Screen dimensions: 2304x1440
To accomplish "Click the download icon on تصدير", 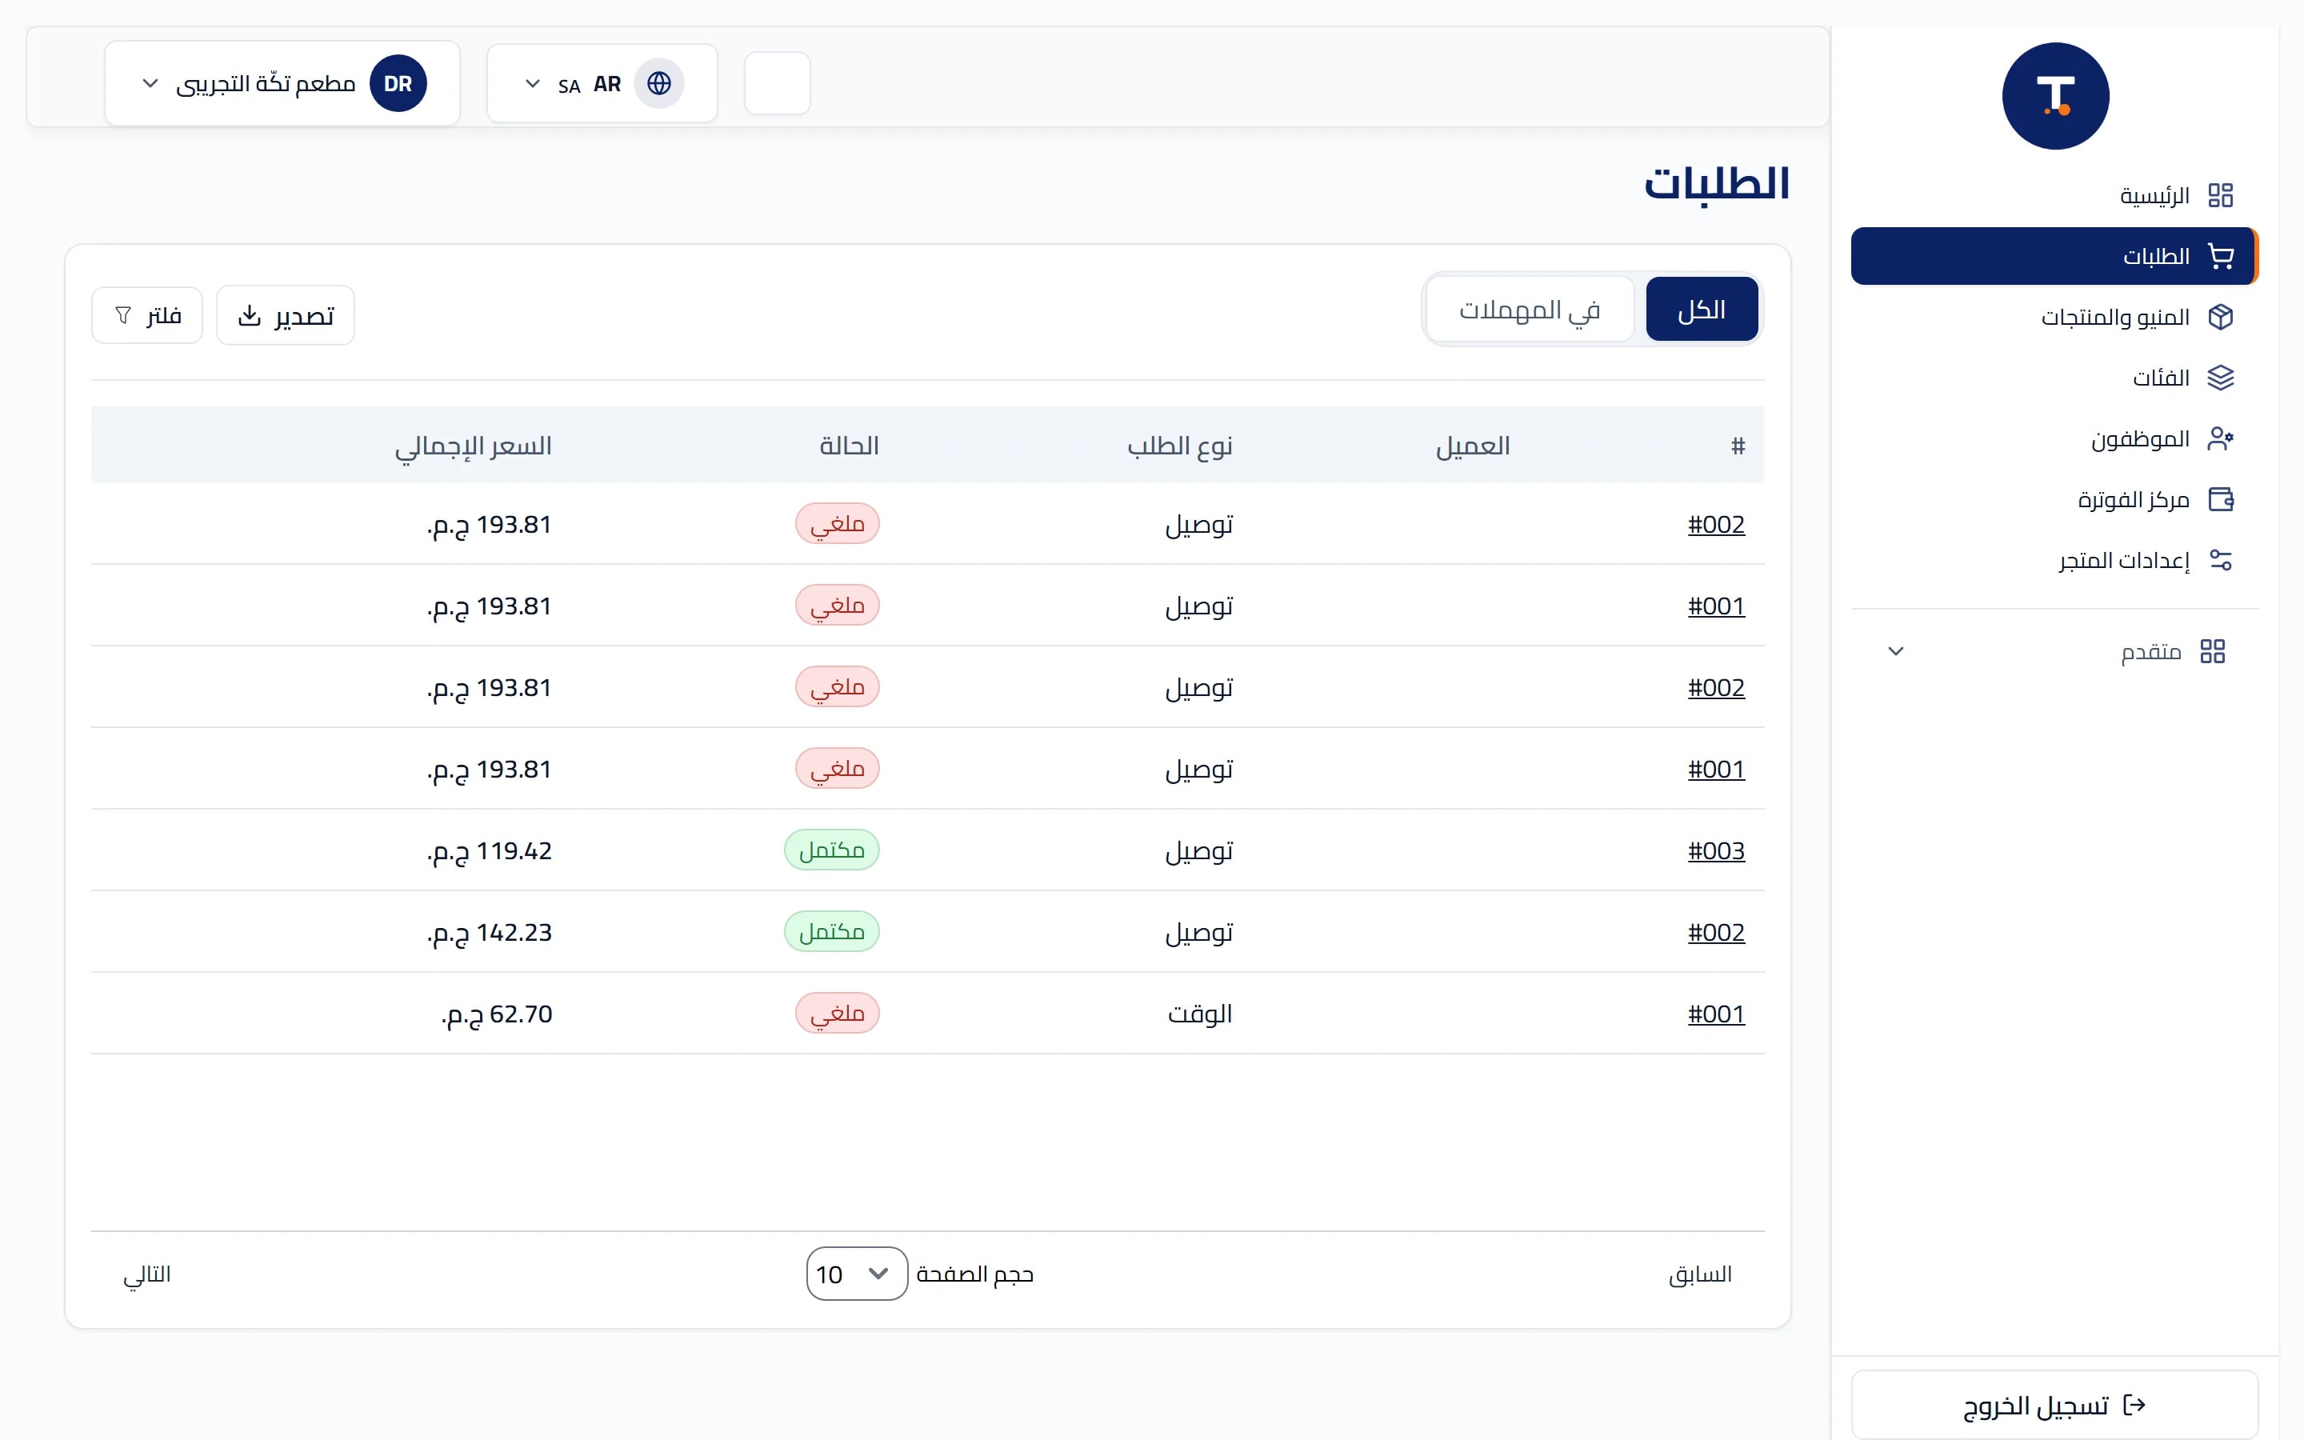I will coord(250,315).
